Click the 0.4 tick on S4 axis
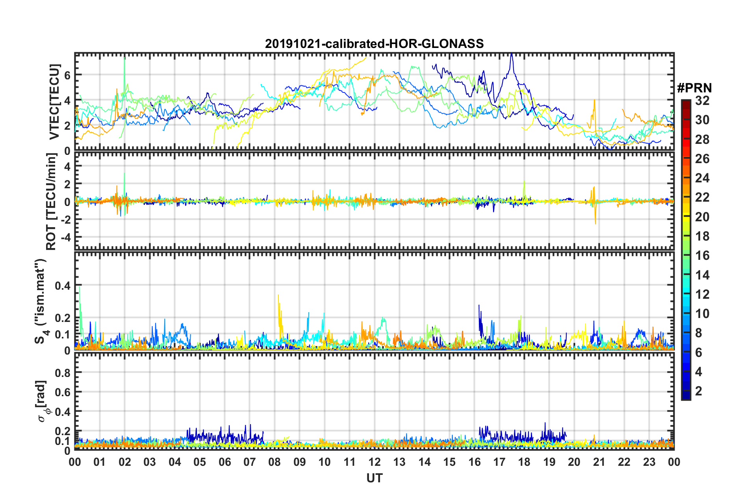The width and height of the screenshot is (749, 500). [x=63, y=285]
